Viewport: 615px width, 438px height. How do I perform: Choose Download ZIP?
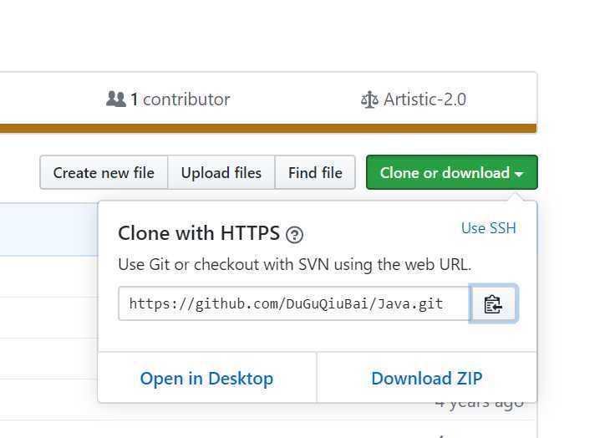coord(426,379)
